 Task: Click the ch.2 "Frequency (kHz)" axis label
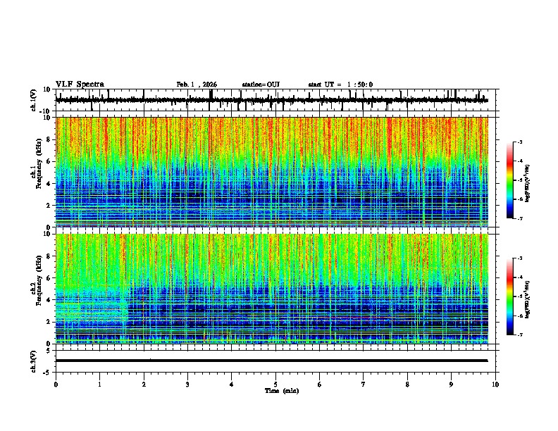(39, 280)
